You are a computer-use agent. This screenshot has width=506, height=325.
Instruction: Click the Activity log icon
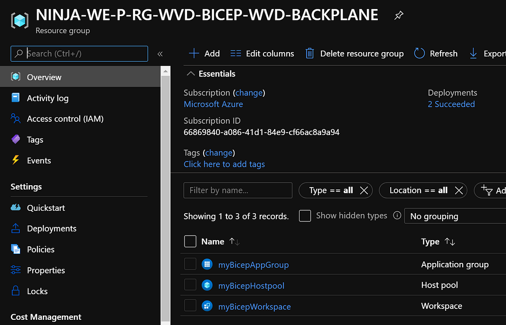click(16, 98)
